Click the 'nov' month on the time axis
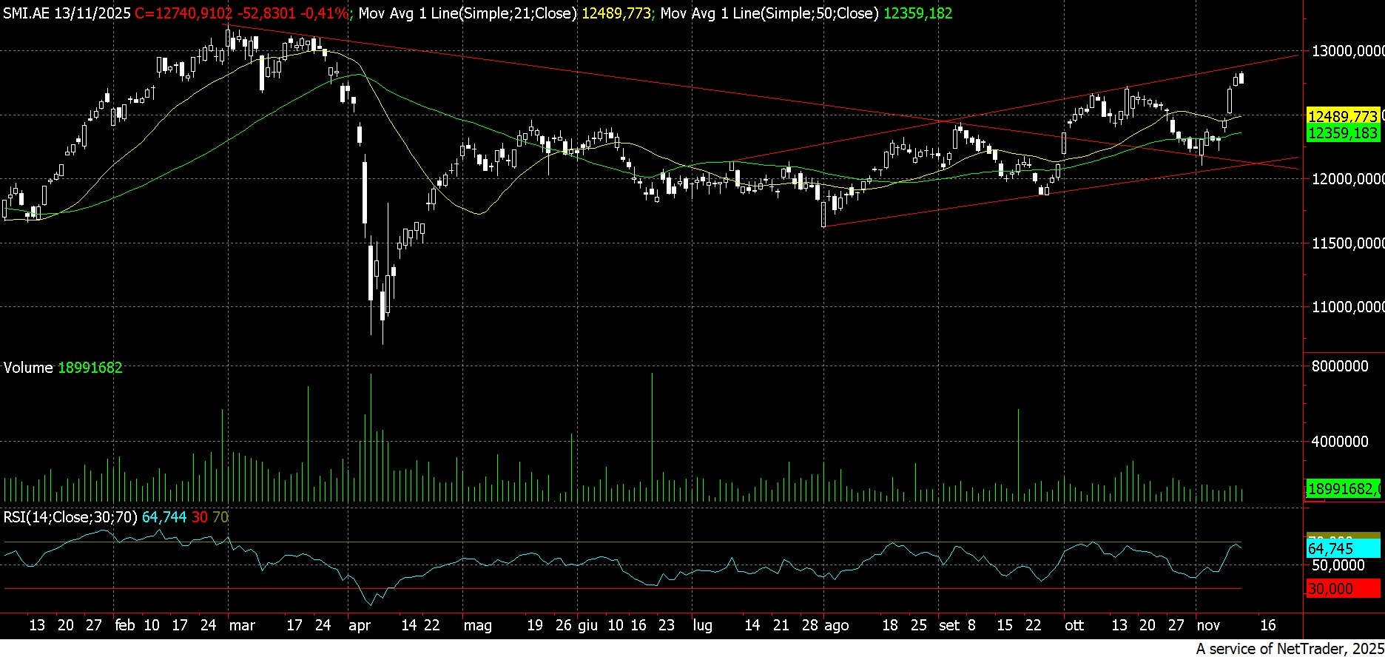The width and height of the screenshot is (1385, 657). point(1207,625)
